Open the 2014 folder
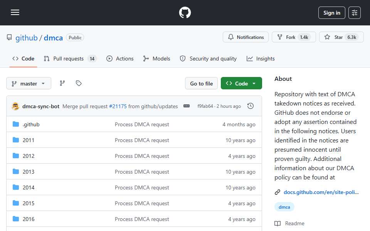The image size is (370, 231). 29,187
